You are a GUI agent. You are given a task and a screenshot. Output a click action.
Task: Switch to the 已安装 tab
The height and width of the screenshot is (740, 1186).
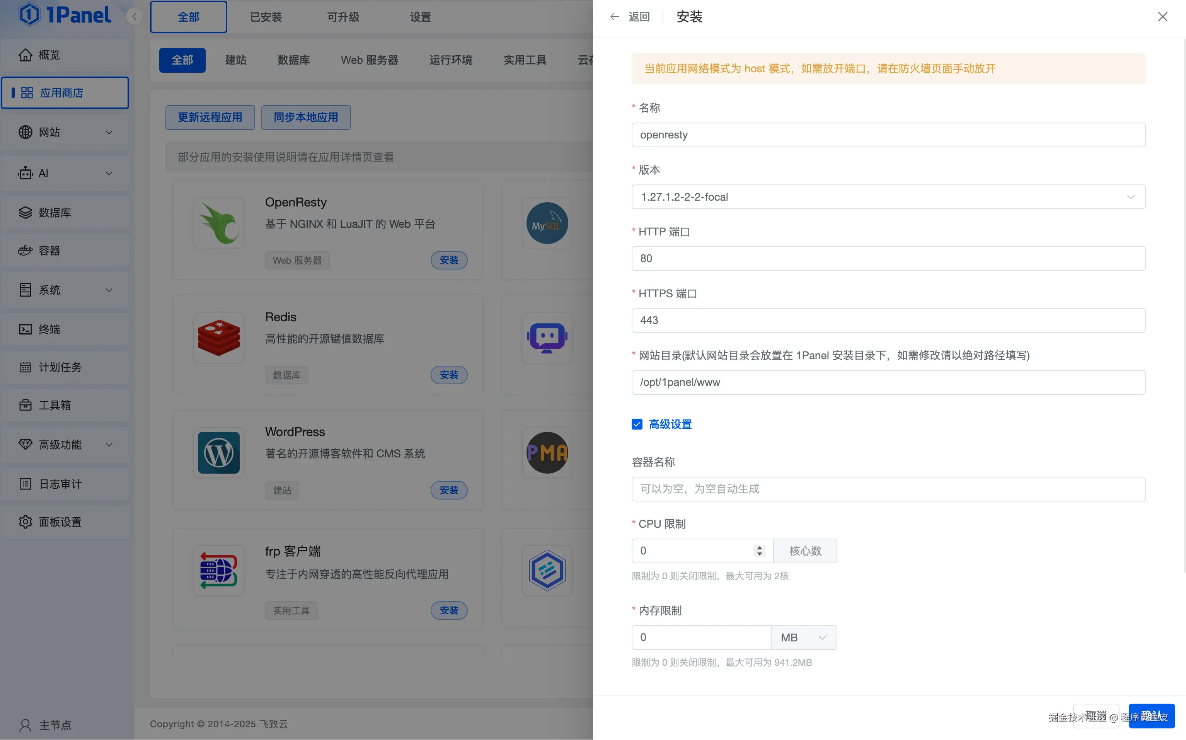(266, 17)
